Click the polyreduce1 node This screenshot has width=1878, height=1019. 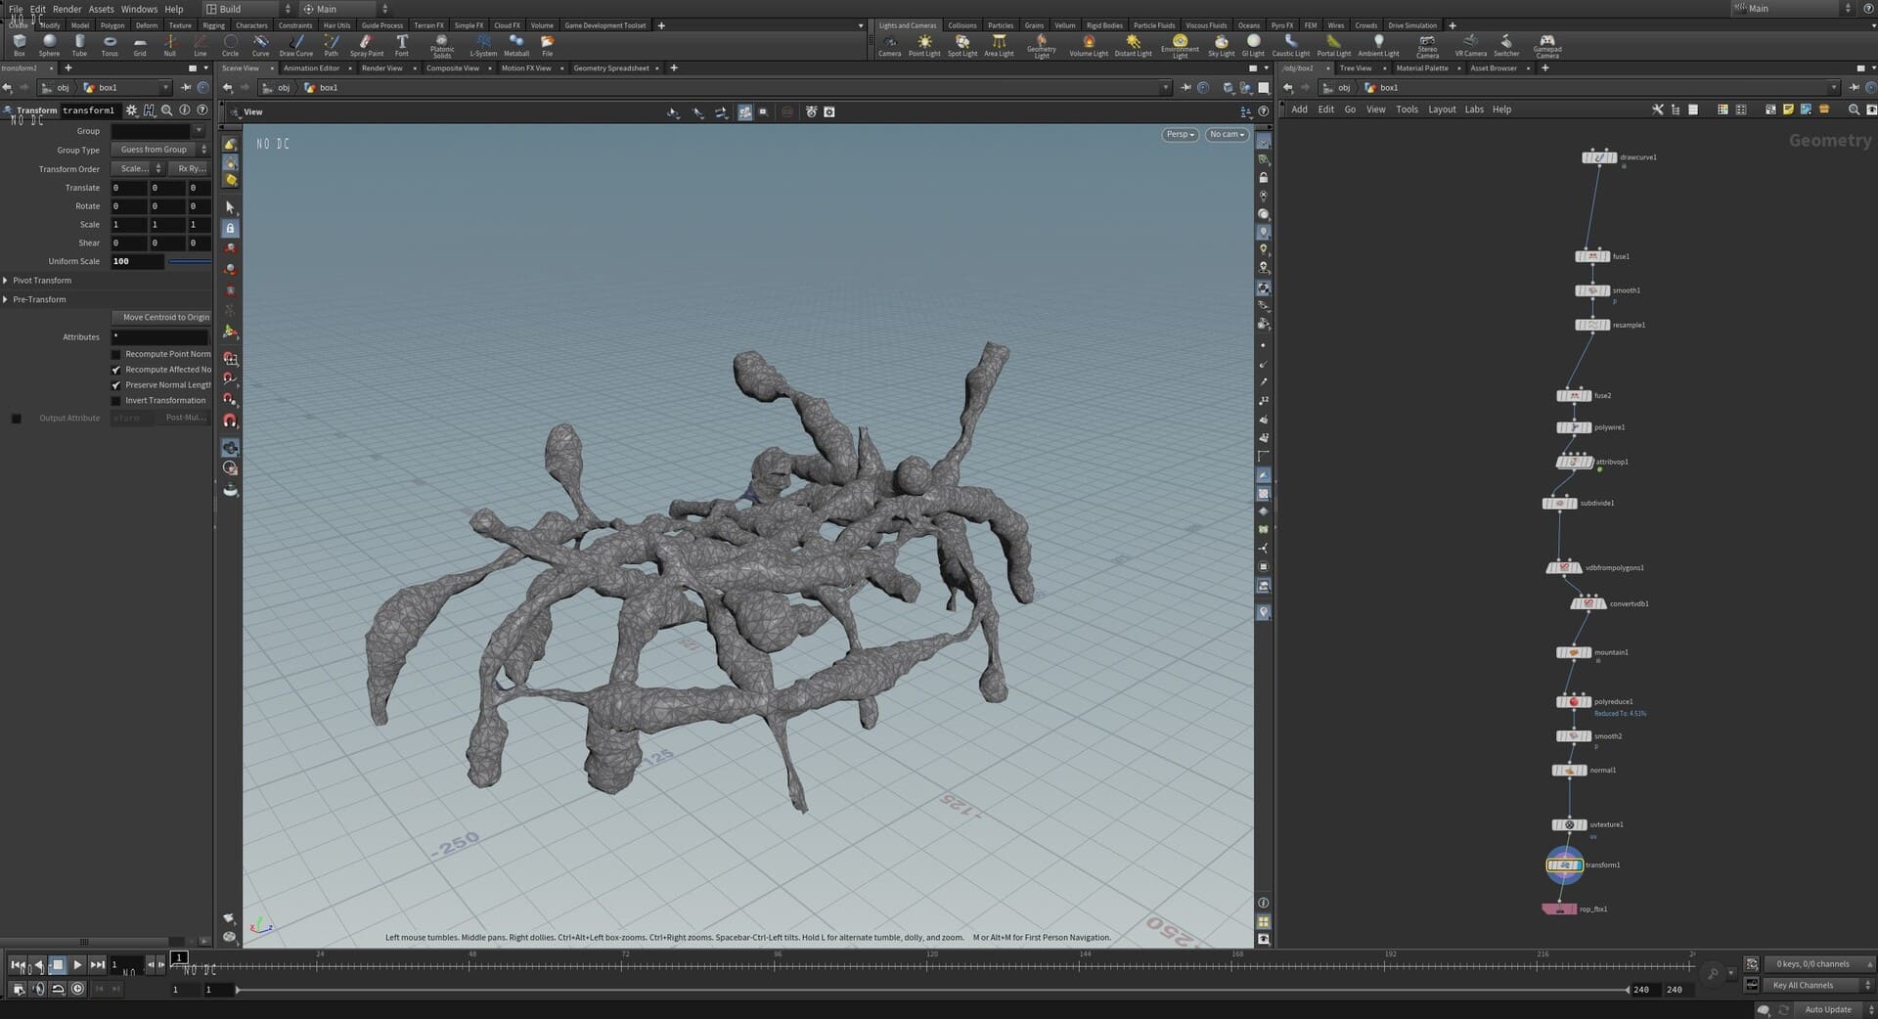[x=1573, y=702]
